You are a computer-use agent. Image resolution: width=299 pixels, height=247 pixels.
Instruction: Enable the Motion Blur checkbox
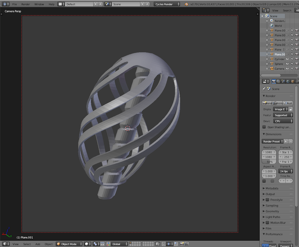coord(267,223)
